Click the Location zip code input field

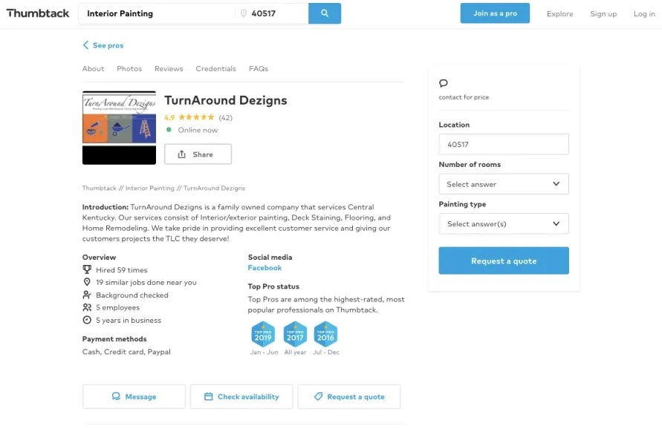pyautogui.click(x=504, y=144)
